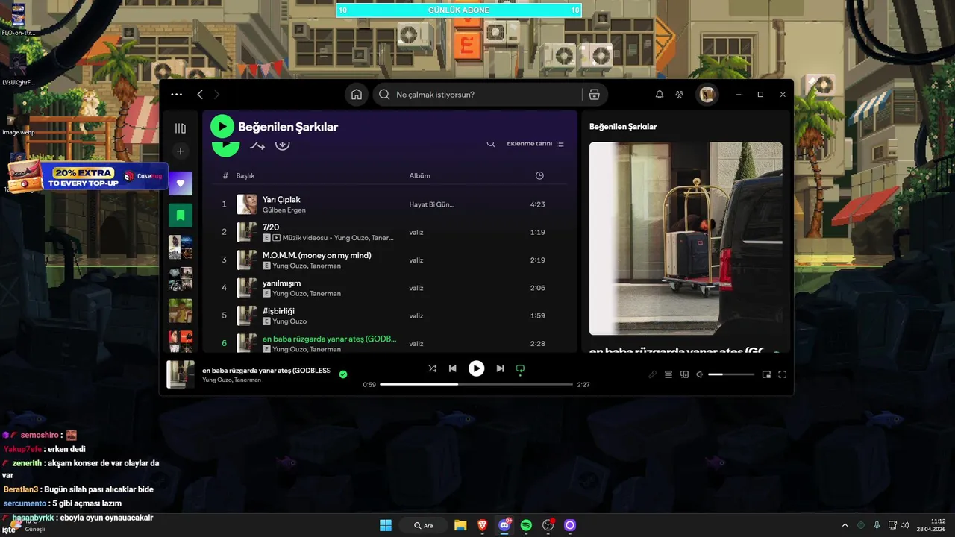Viewport: 955px width, 537px height.
Task: Create a new playlist with plus
Action: (181, 151)
